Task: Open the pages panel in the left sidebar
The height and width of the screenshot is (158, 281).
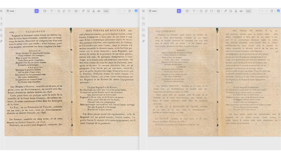Action: pyautogui.click(x=1, y=24)
